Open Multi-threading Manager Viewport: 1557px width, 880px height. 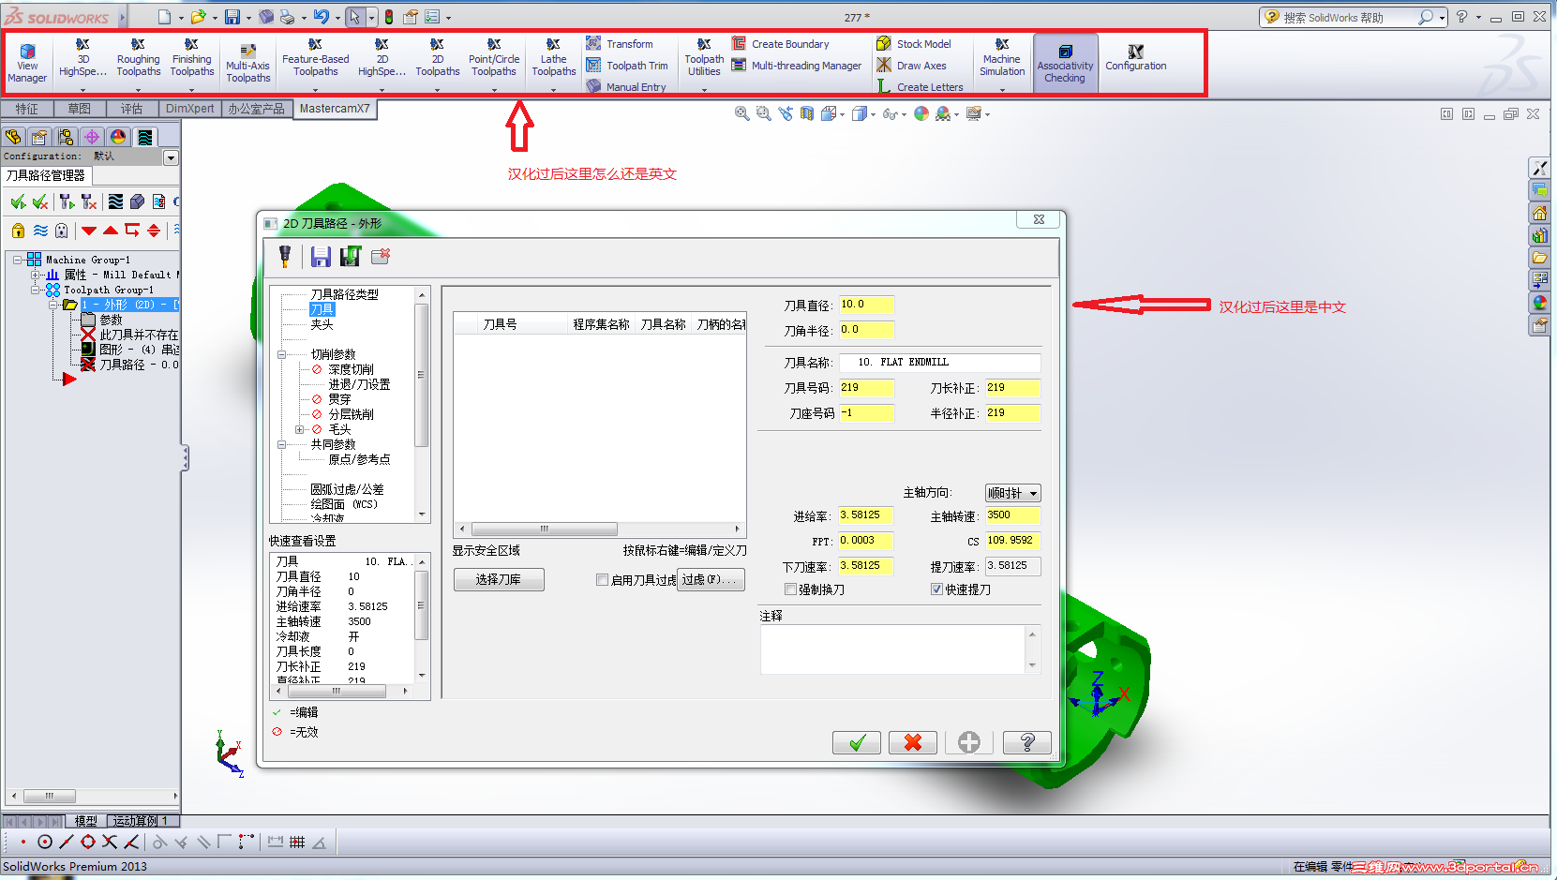pos(796,66)
